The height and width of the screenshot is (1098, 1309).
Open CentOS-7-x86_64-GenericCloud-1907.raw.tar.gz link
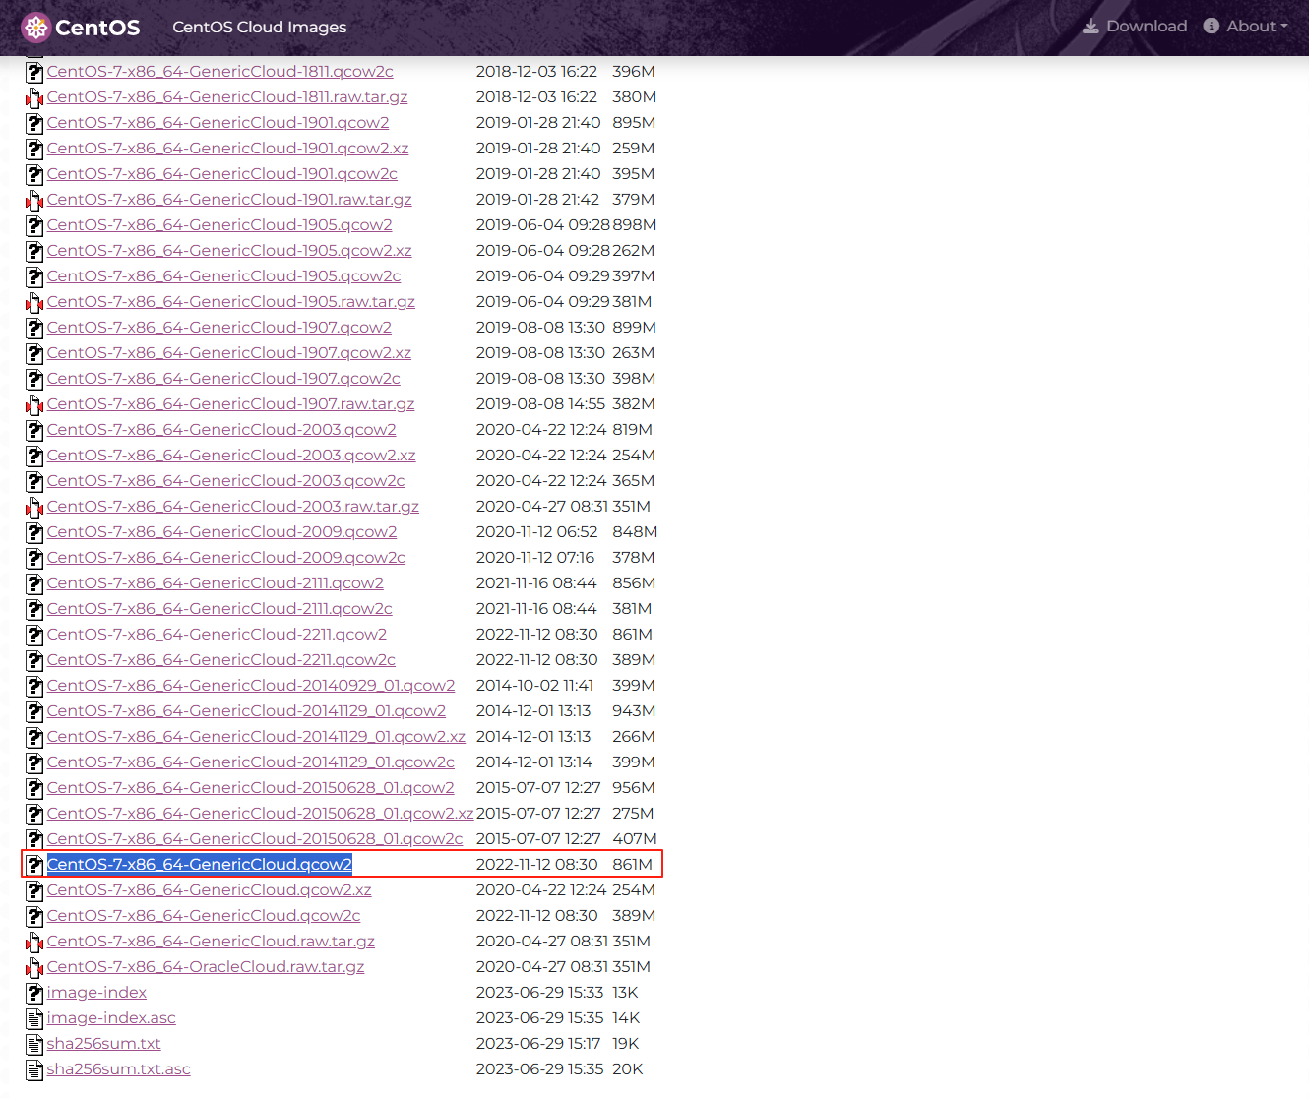(x=230, y=404)
